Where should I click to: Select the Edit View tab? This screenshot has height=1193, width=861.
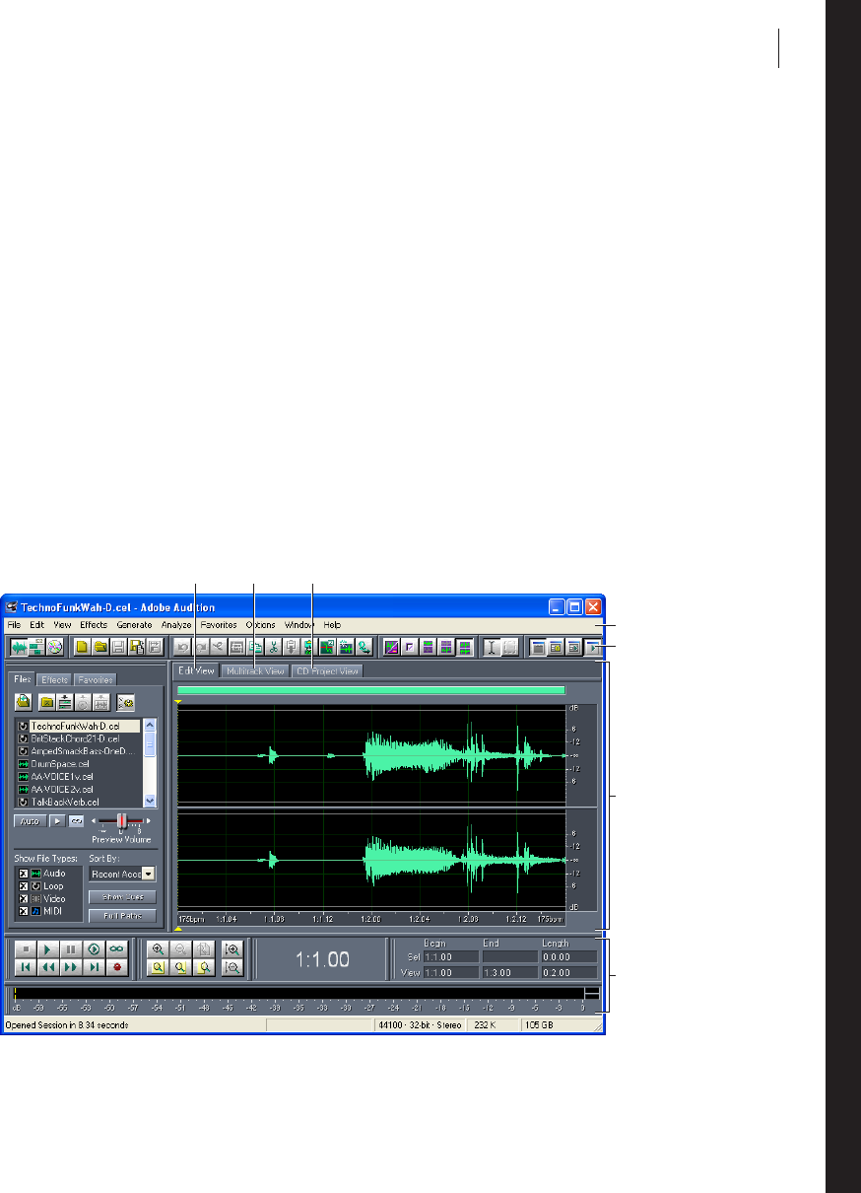[196, 670]
